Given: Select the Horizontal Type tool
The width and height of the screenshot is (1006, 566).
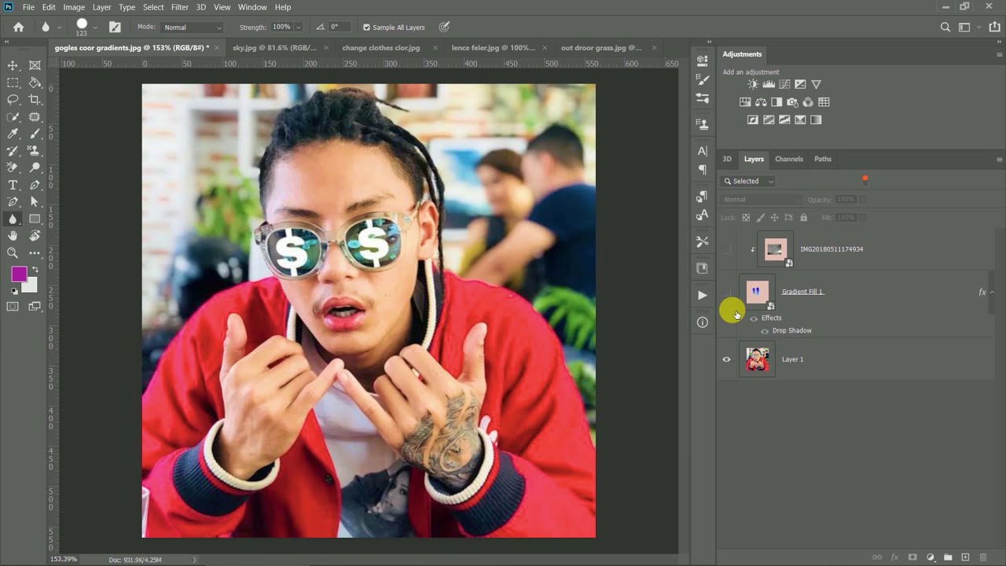Looking at the screenshot, I should pyautogui.click(x=13, y=185).
